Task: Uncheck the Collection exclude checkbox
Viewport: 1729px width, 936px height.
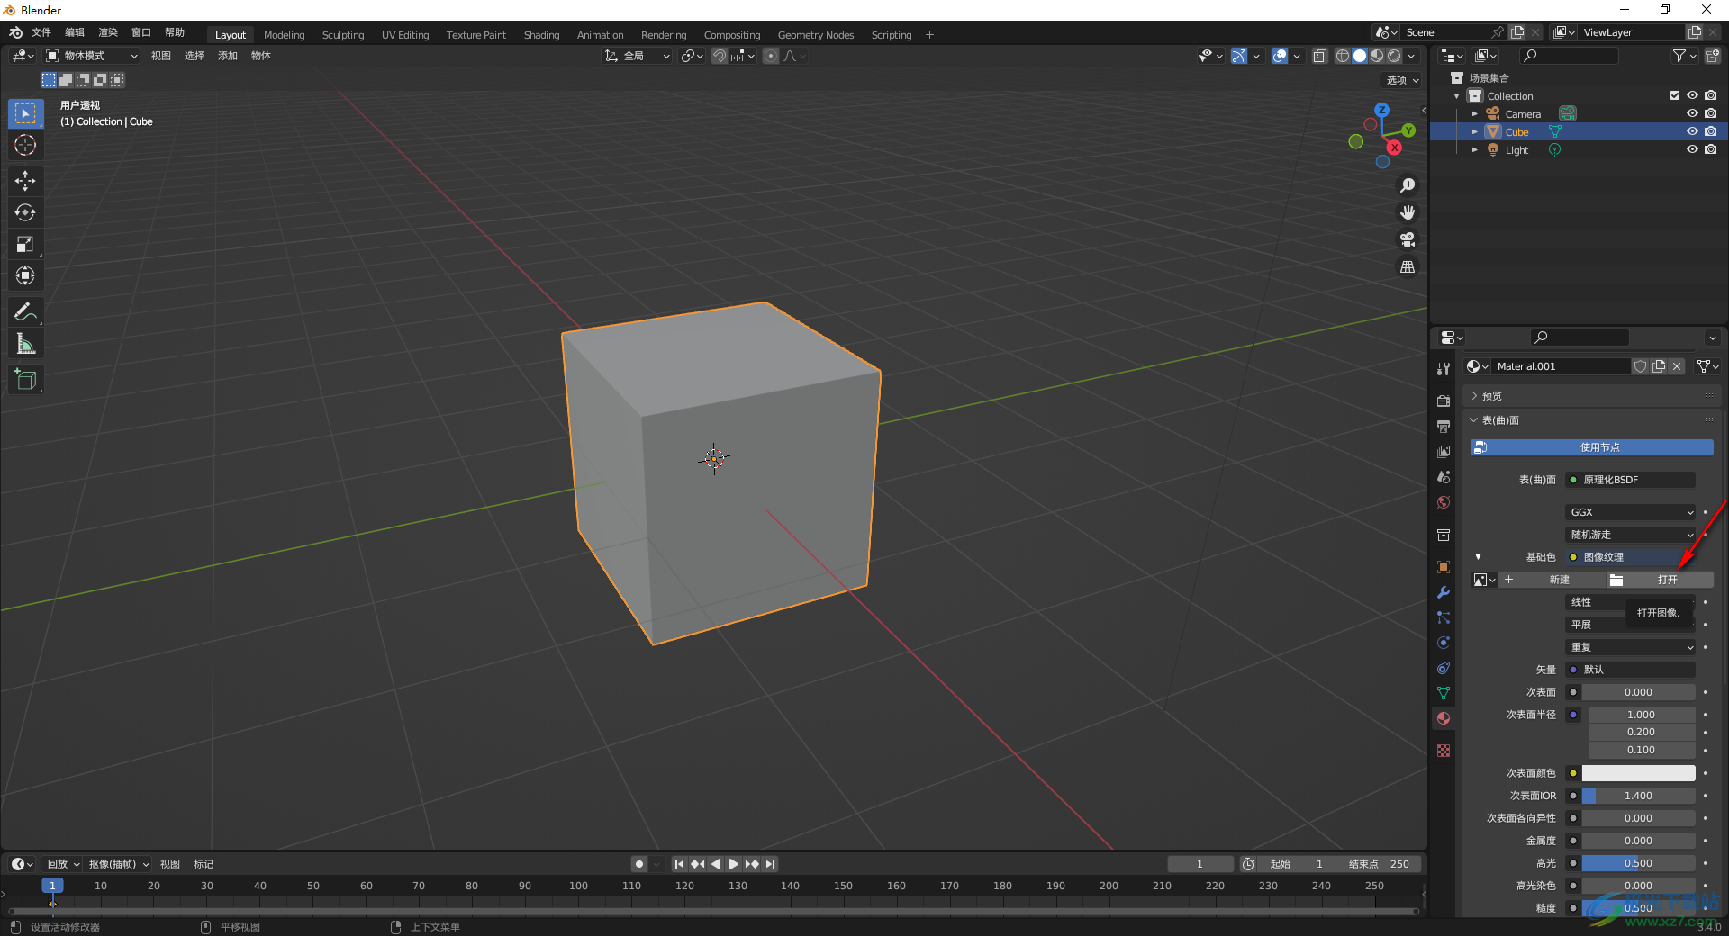Action: (1674, 95)
